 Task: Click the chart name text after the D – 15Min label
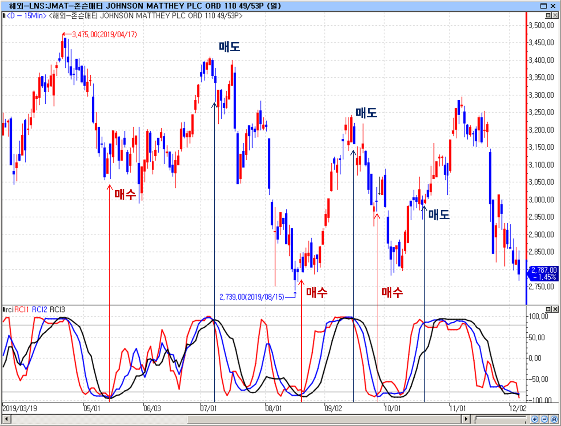[146, 16]
